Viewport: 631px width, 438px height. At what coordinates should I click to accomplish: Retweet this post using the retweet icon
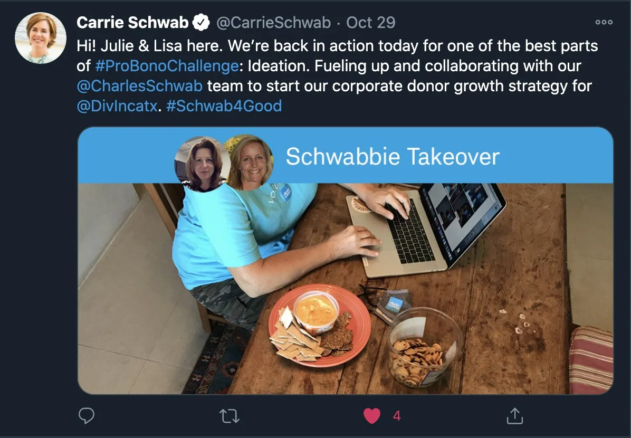tap(230, 416)
